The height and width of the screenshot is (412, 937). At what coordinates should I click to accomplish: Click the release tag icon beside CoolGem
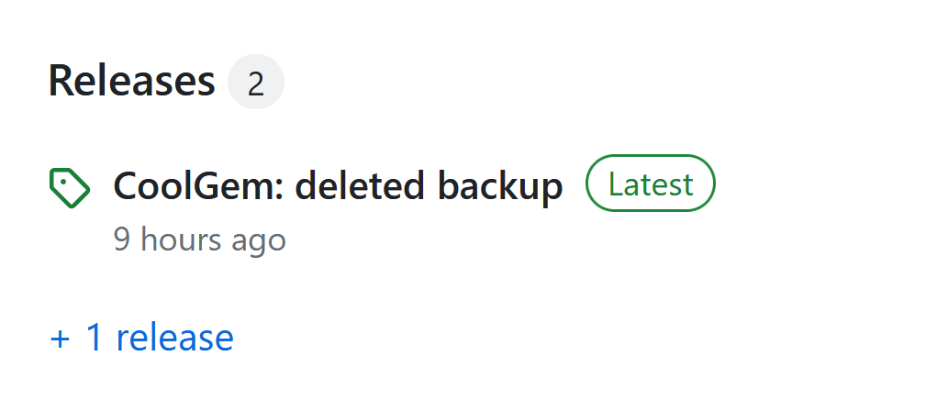[69, 188]
